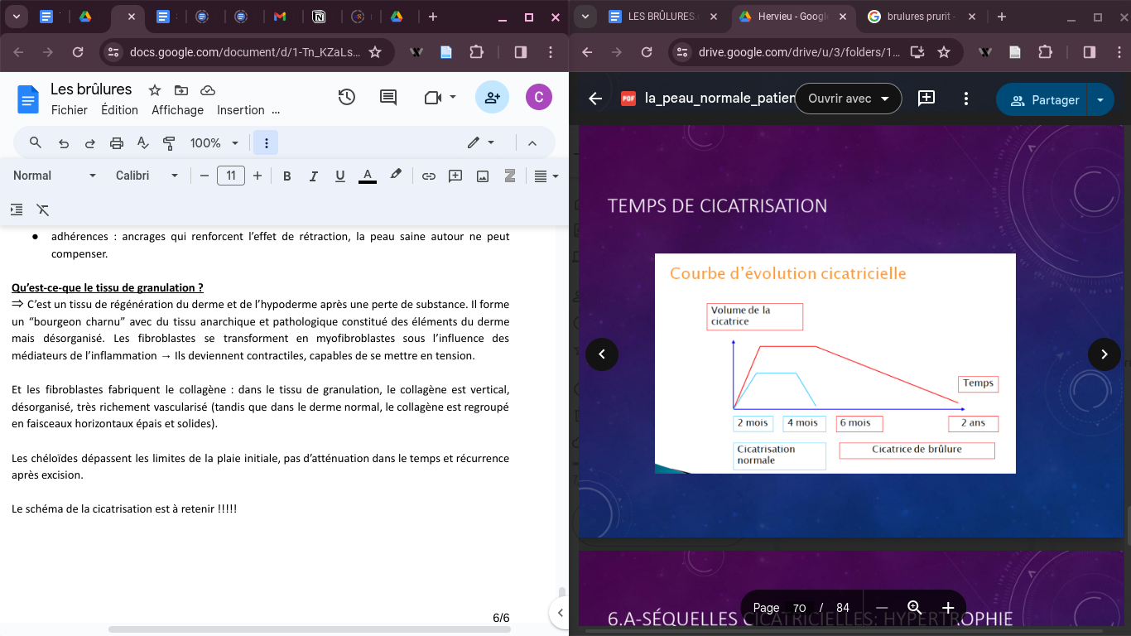Add comment on PDF preview
The image size is (1131, 636).
tap(926, 99)
